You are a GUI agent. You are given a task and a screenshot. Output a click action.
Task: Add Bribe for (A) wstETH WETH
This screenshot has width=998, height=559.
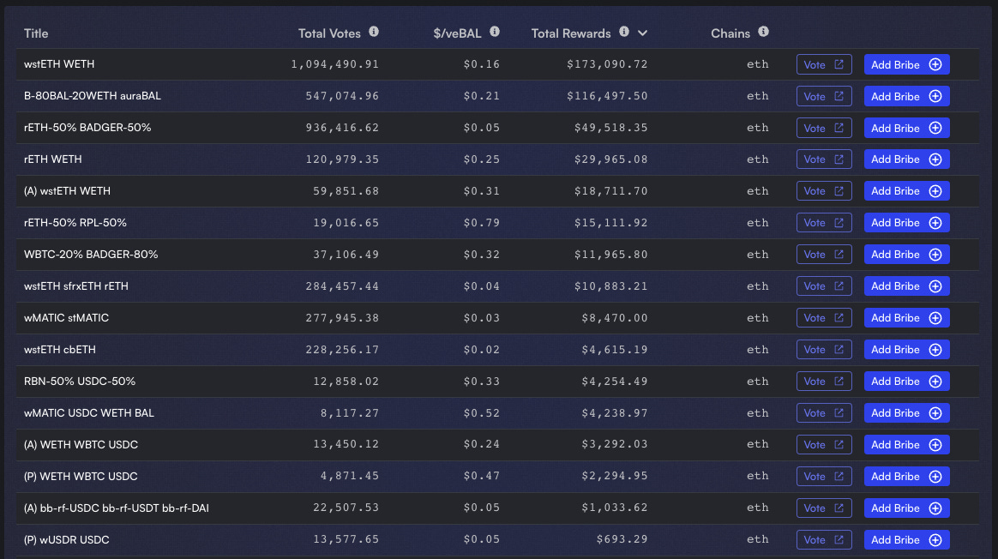pyautogui.click(x=906, y=191)
